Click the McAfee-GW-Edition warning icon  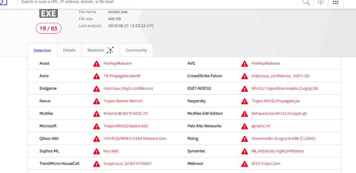pyautogui.click(x=245, y=114)
